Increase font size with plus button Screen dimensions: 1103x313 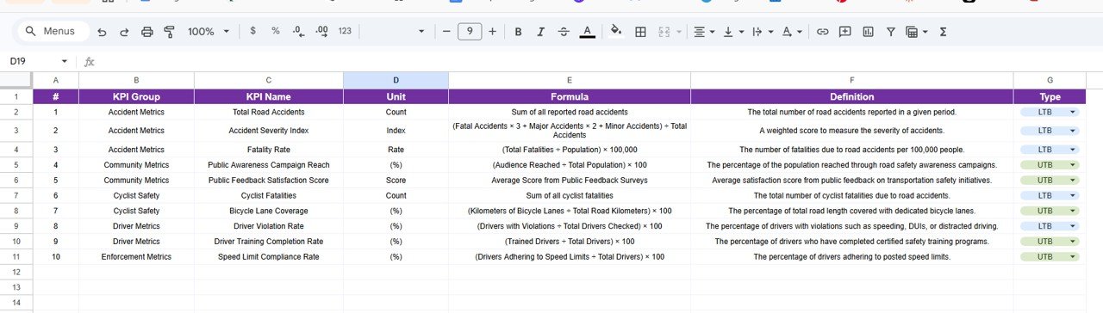tap(492, 32)
